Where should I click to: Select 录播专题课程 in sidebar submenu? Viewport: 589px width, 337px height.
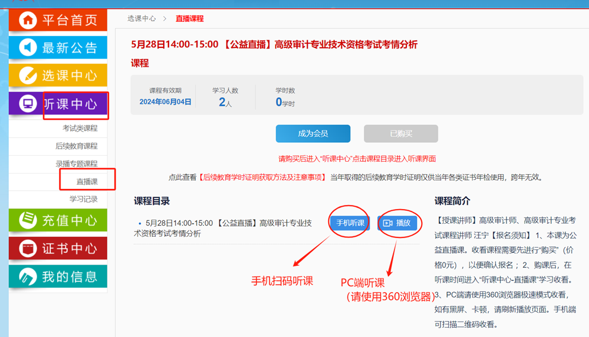tap(77, 164)
